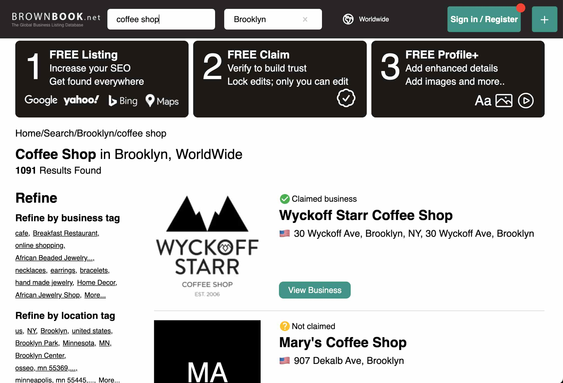Toggle the Worldwide location filter
Image resolution: width=563 pixels, height=383 pixels.
[366, 19]
